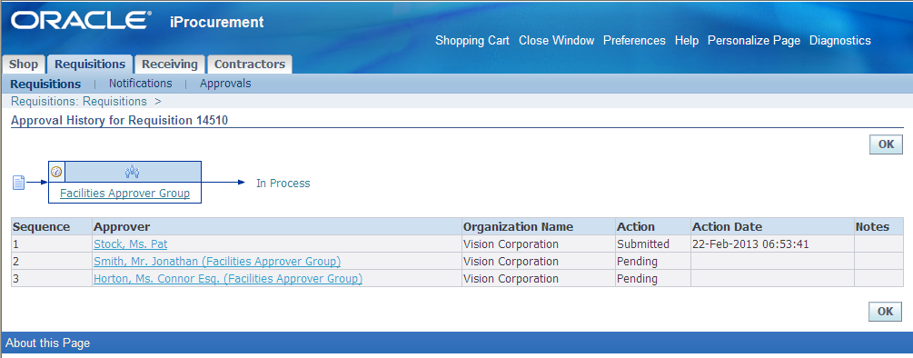Image resolution: width=913 pixels, height=358 pixels.
Task: Open the Facilities Approver Group link
Action: tap(124, 194)
